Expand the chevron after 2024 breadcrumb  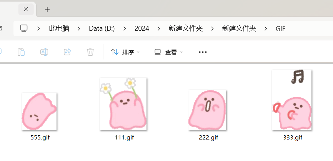159,28
